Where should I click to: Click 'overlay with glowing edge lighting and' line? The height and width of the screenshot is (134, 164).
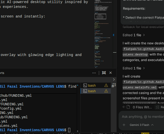[x=41, y=55]
